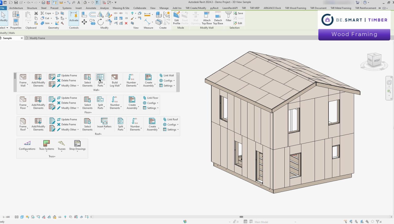This screenshot has width=394, height=224.
Task: Toggle the Activate controls button
Action: (74, 18)
